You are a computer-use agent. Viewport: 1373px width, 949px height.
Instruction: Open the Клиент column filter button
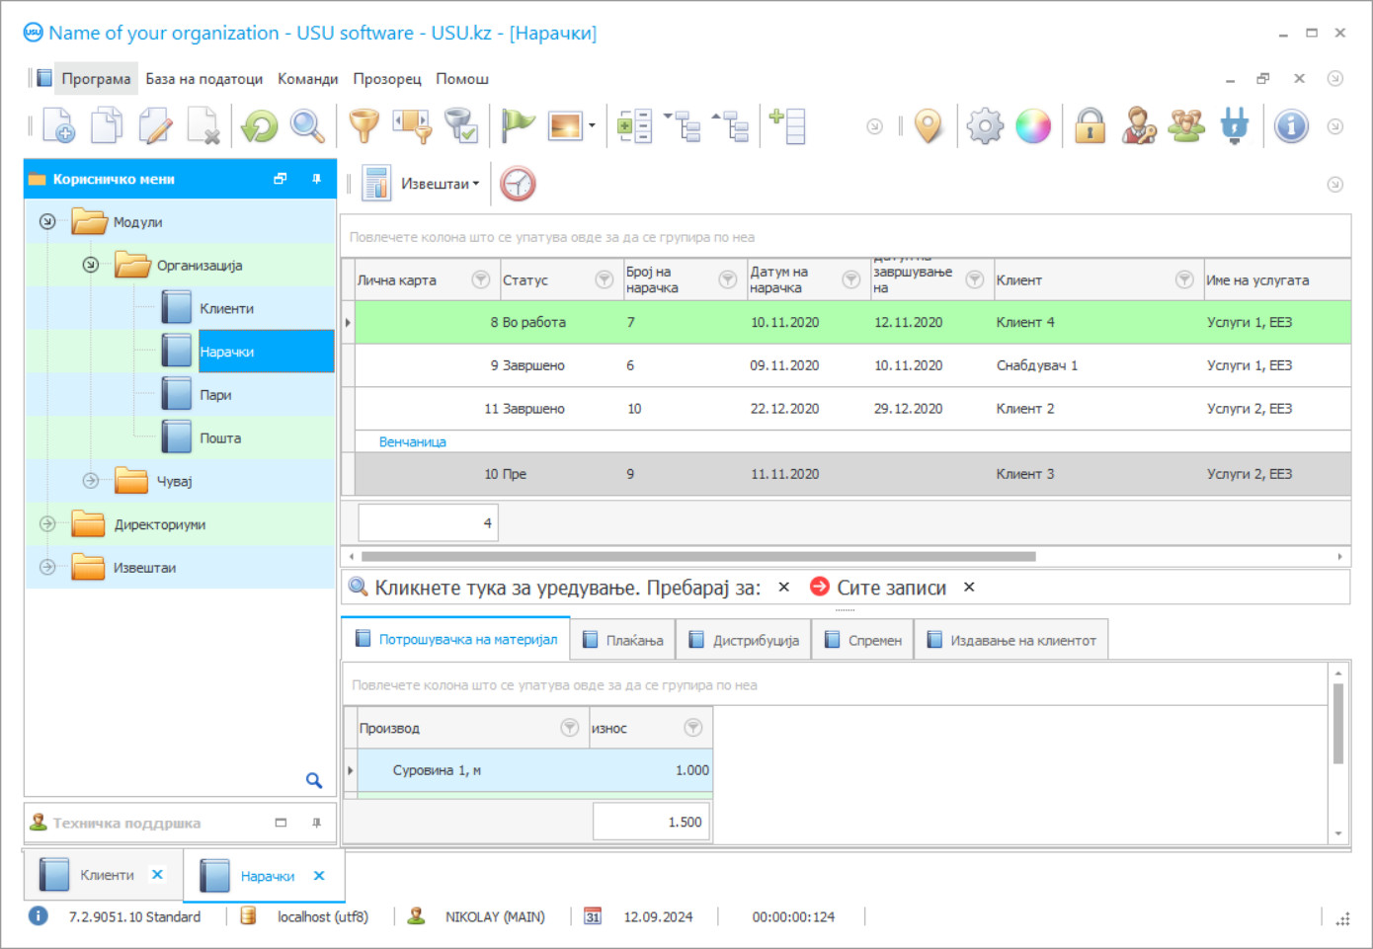tap(1184, 279)
